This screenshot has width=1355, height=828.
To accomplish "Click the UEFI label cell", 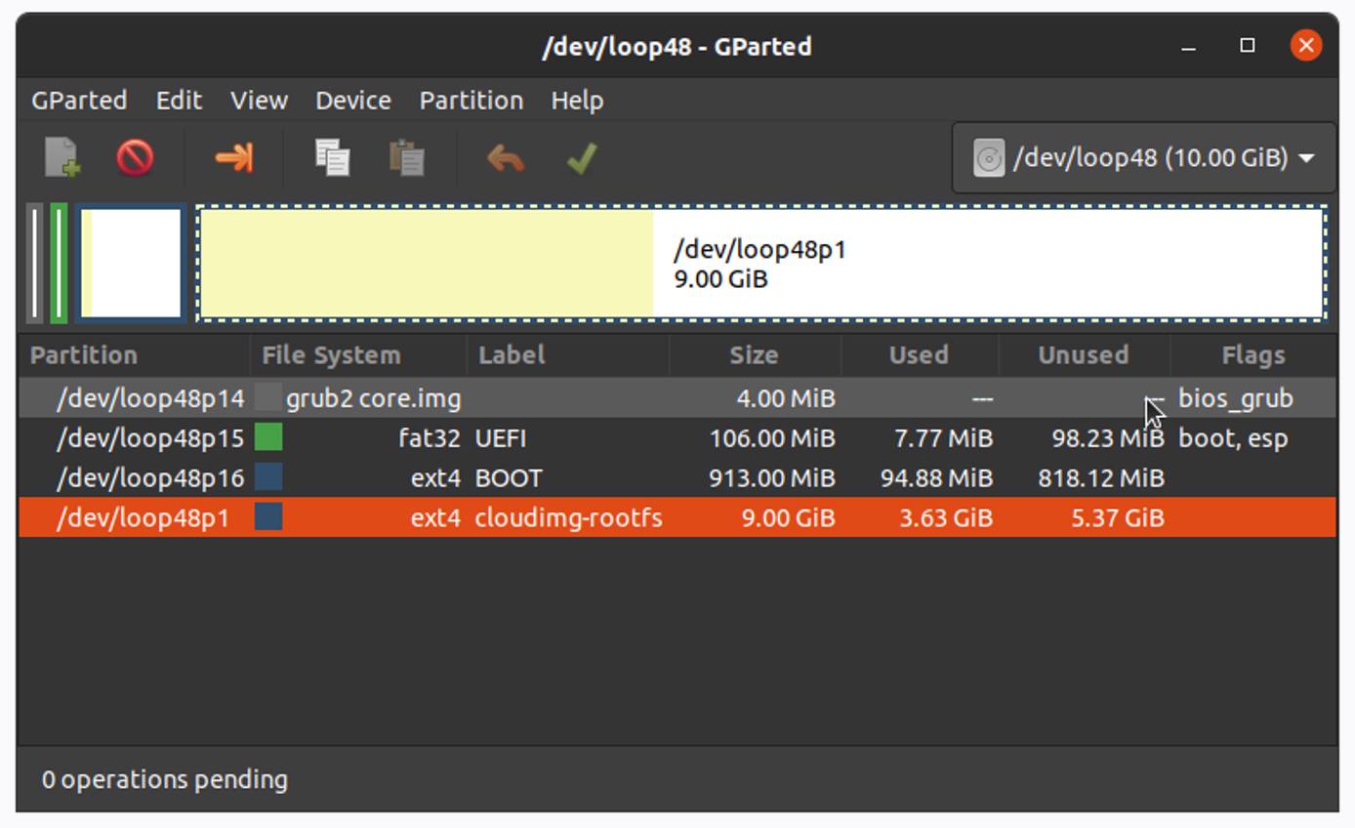I will [501, 438].
